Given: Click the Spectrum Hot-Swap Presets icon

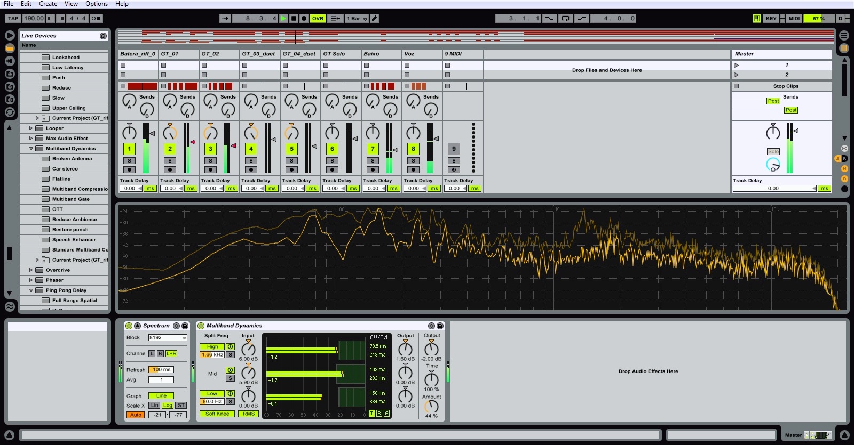Looking at the screenshot, I should click(176, 326).
